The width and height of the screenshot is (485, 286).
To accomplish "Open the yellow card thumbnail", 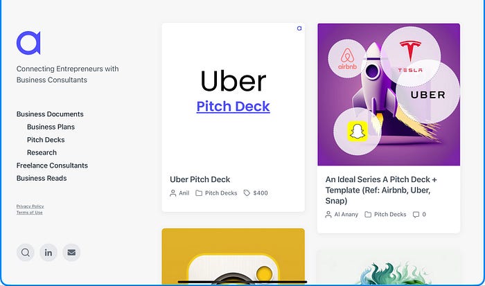I will click(233, 256).
